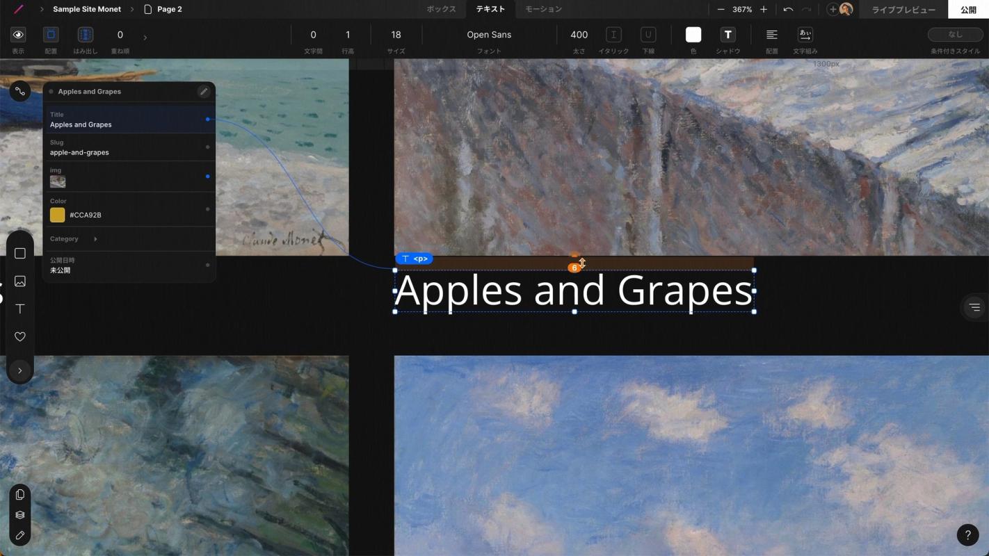This screenshot has height=556, width=989.
Task: Open the layer list icon on right edge
Action: (x=974, y=306)
